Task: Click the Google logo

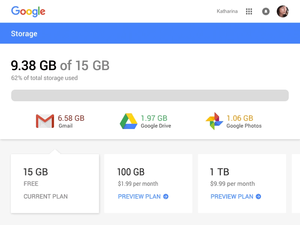Action: pyautogui.click(x=28, y=12)
